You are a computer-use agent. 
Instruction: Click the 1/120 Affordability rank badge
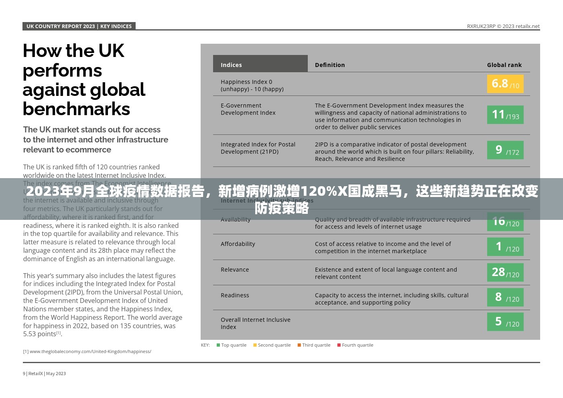[505, 247]
